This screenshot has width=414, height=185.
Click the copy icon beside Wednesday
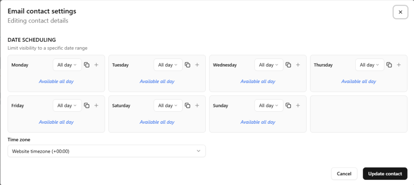(288, 65)
